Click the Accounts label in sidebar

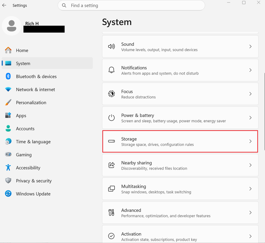click(x=25, y=129)
